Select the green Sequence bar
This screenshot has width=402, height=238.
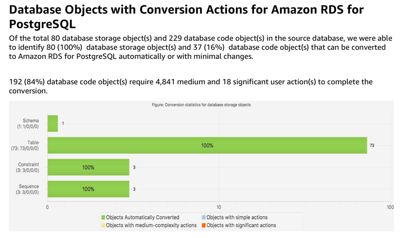(x=88, y=189)
